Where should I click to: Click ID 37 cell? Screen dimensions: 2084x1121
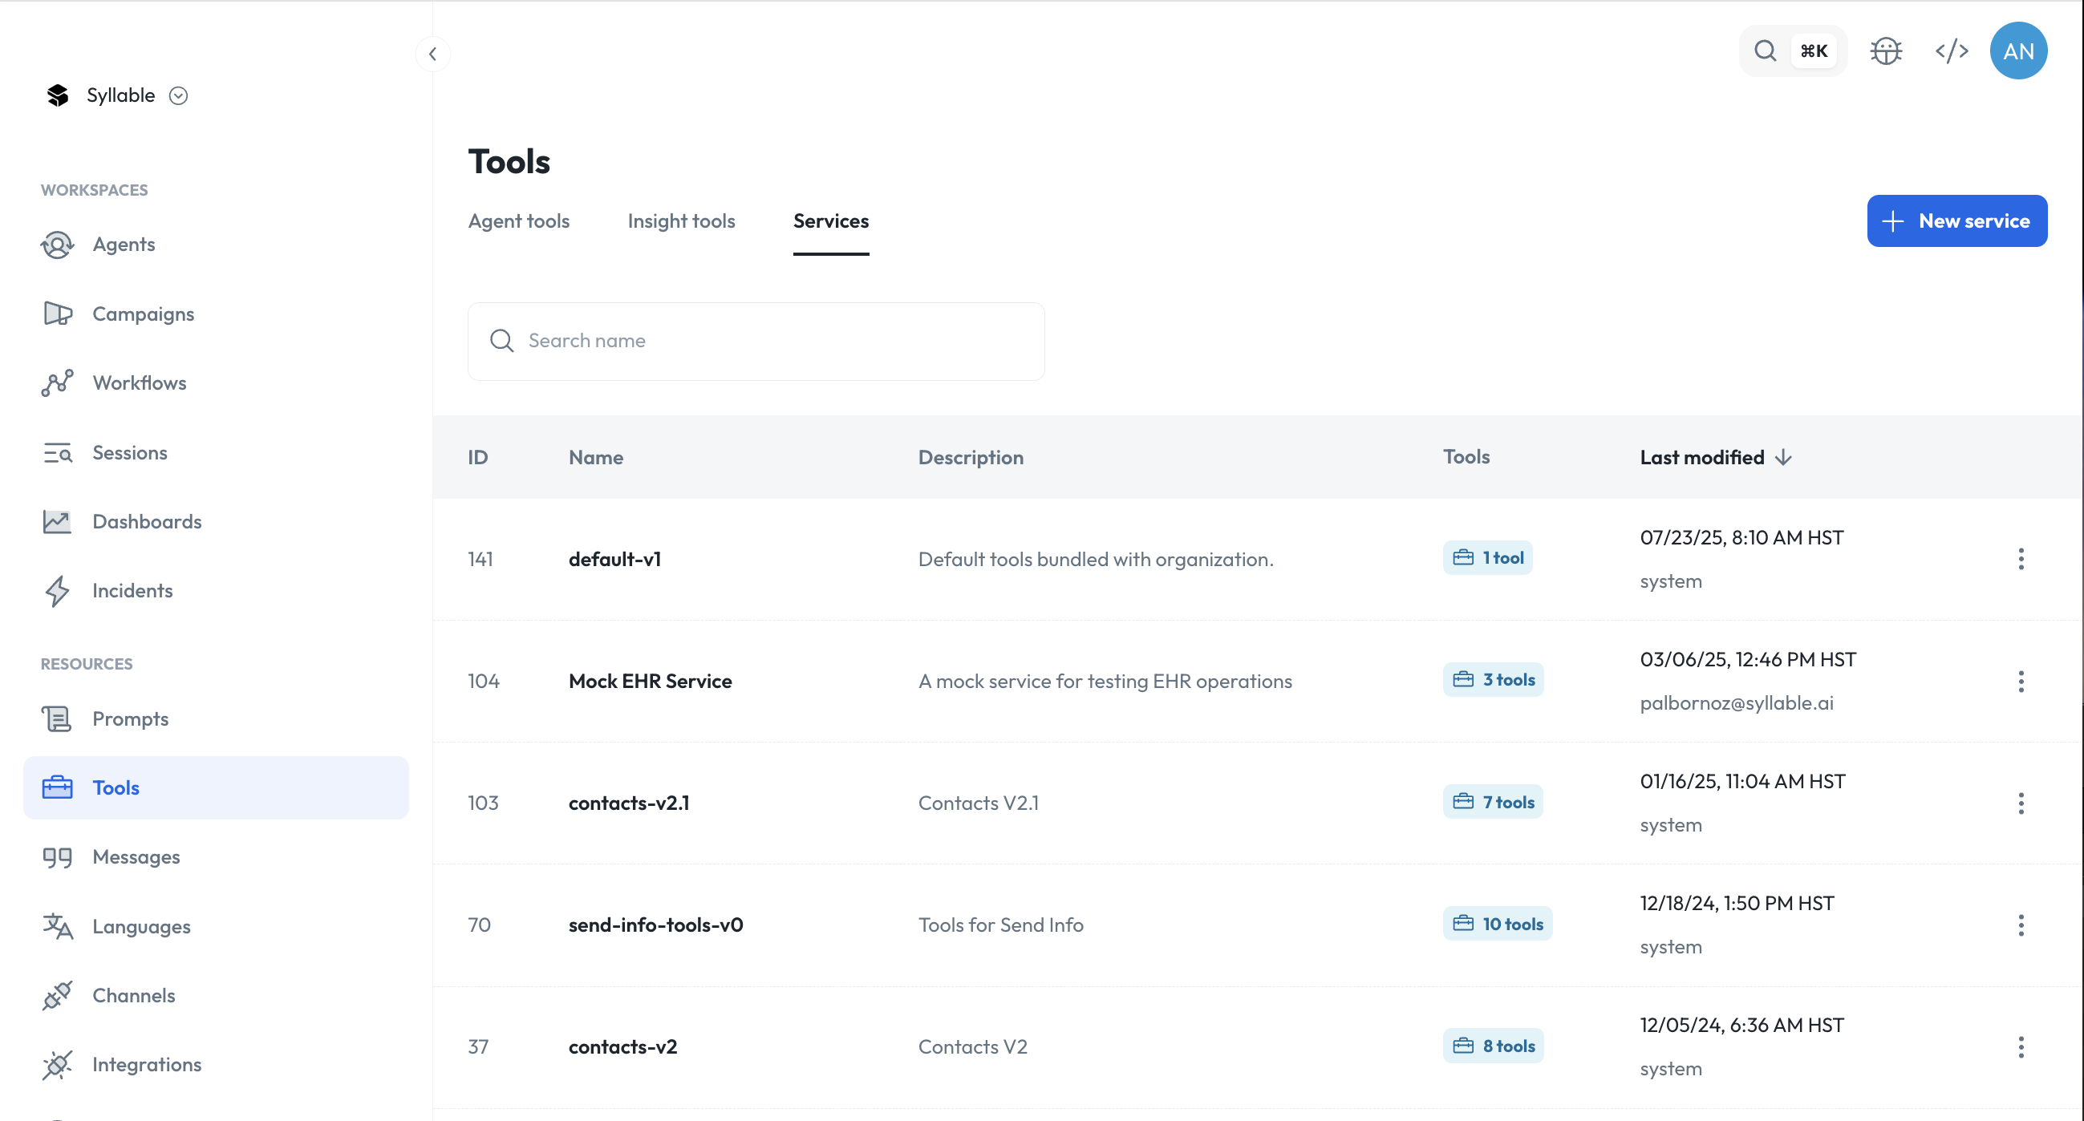tap(477, 1047)
